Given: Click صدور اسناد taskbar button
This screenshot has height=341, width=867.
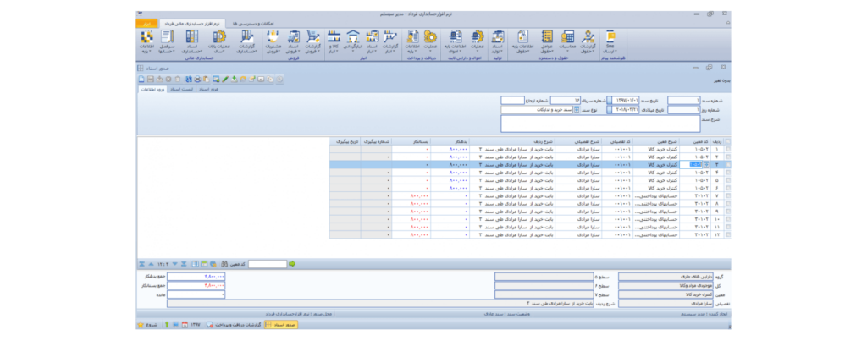Looking at the screenshot, I should coord(281,324).
